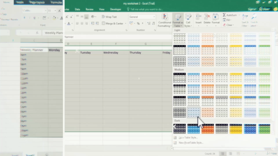Select Weekly Planner cell in left window
Screen dimensions: 278x156
coord(34,50)
